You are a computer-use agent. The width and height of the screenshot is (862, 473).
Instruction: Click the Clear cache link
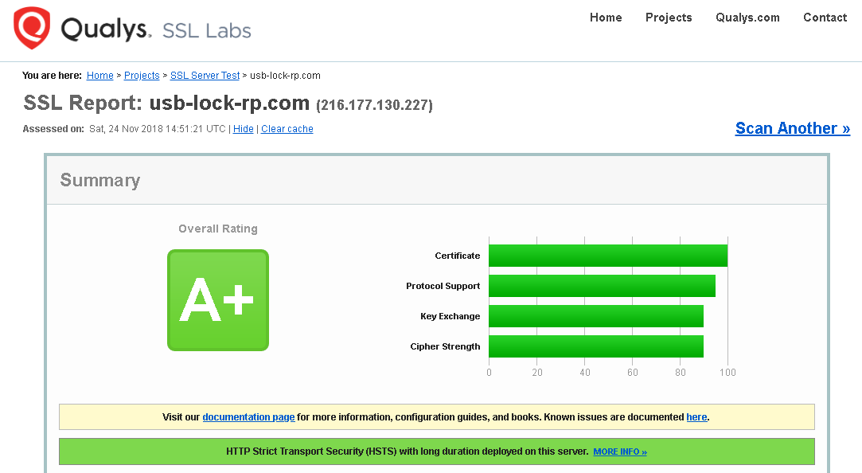coord(287,129)
